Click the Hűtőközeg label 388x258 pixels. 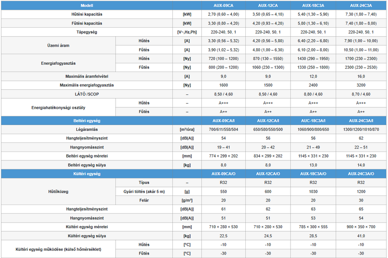click(58, 192)
